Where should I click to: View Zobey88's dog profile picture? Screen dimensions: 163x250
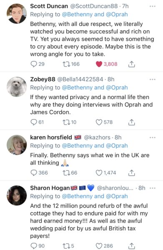(x=17, y=87)
